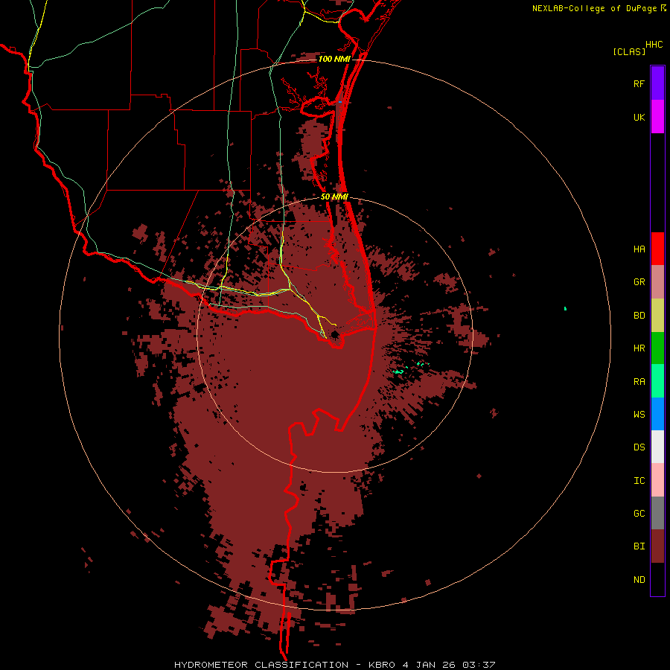Click the 'BD' legend label
This screenshot has width=670, height=670.
click(639, 316)
